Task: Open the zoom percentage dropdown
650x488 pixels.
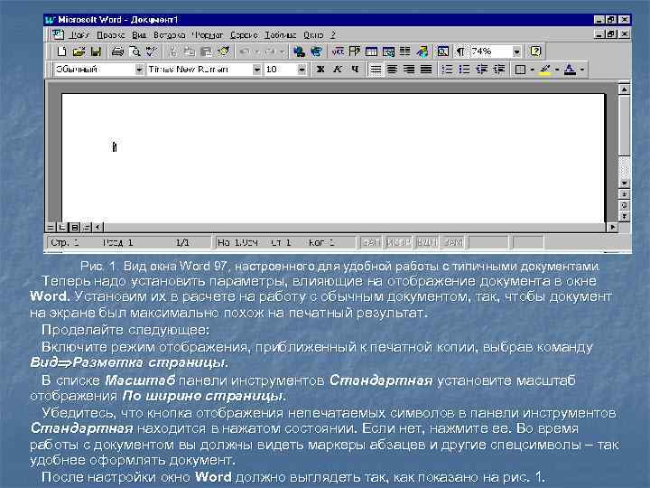Action: pyautogui.click(x=516, y=52)
